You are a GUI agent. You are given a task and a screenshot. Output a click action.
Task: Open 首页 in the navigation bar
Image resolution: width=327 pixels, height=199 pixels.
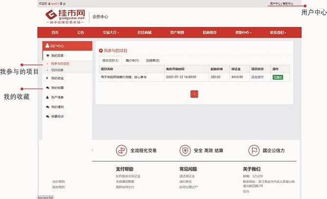coord(55,33)
